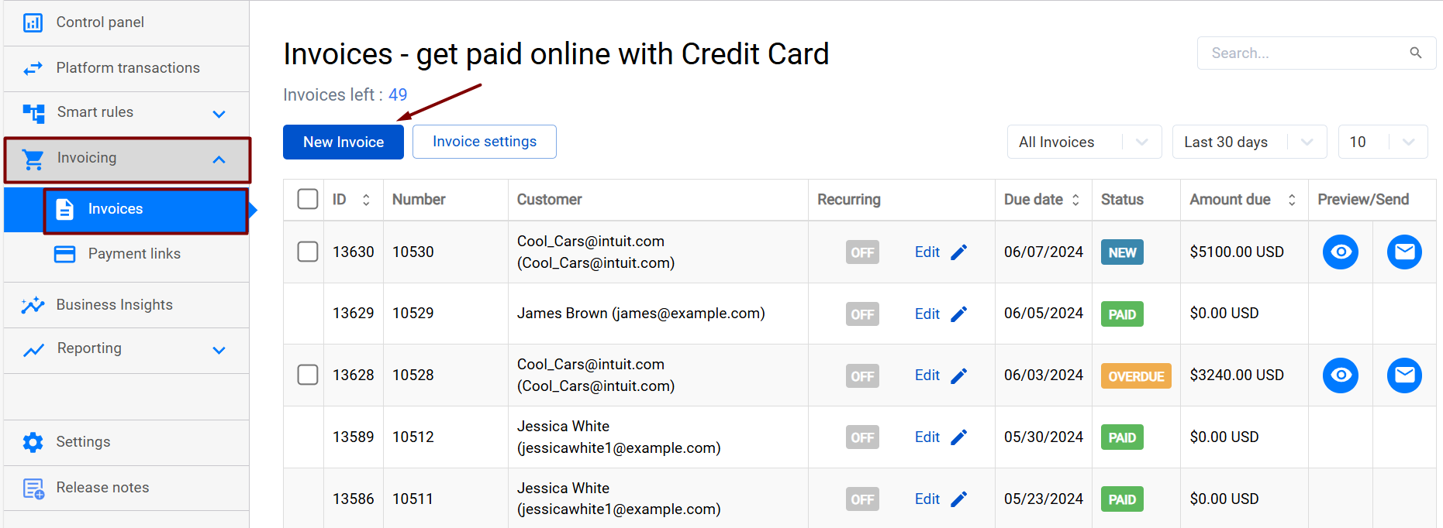Click the Invoices document icon

[x=65, y=209]
